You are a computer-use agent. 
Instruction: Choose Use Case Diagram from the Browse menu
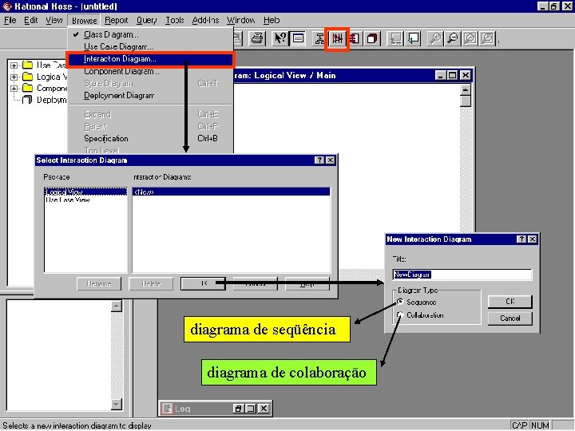click(150, 46)
